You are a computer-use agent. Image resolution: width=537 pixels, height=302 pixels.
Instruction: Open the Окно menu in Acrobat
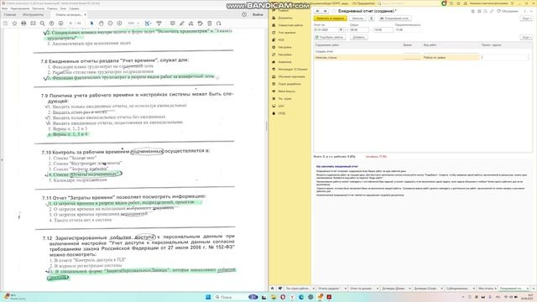pyautogui.click(x=64, y=8)
